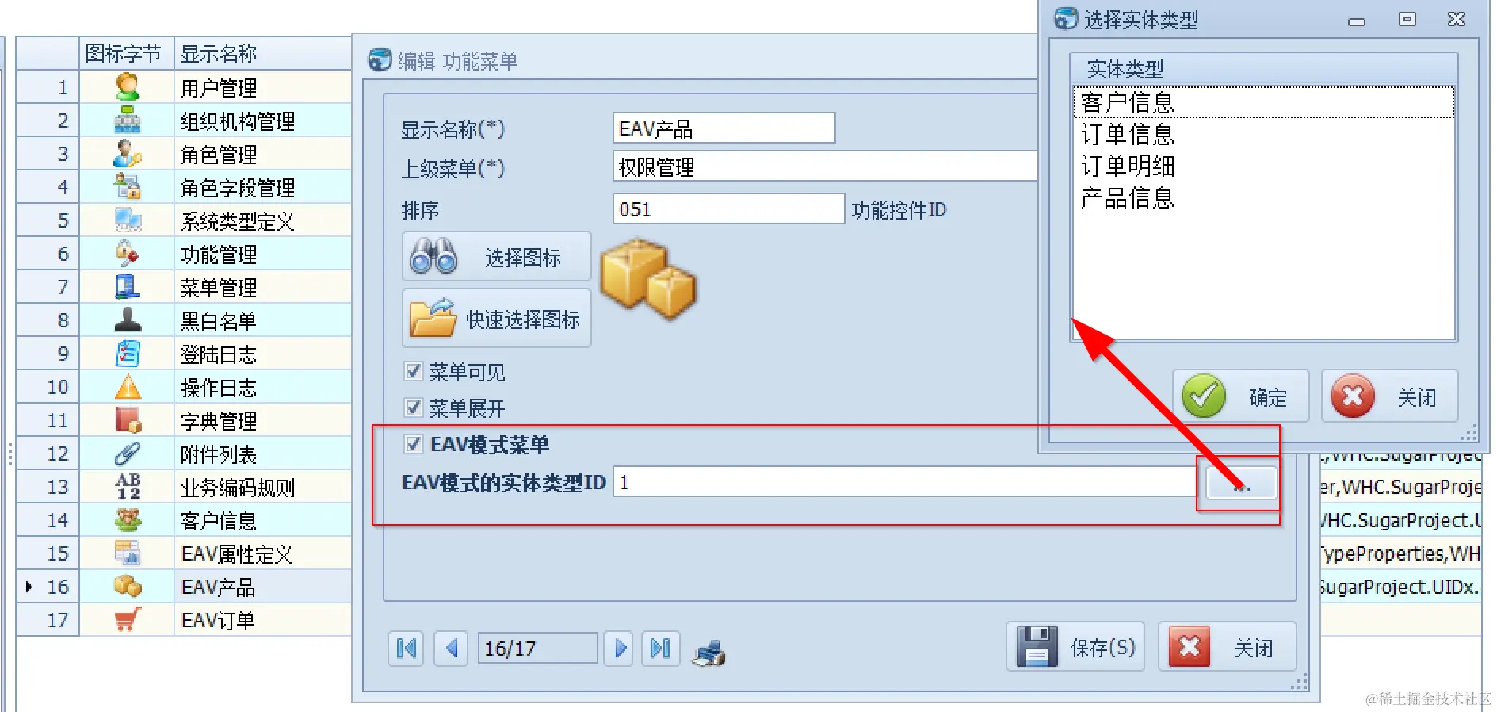
Task: Uncheck the EAV模式菜单 checkbox
Action: (413, 444)
